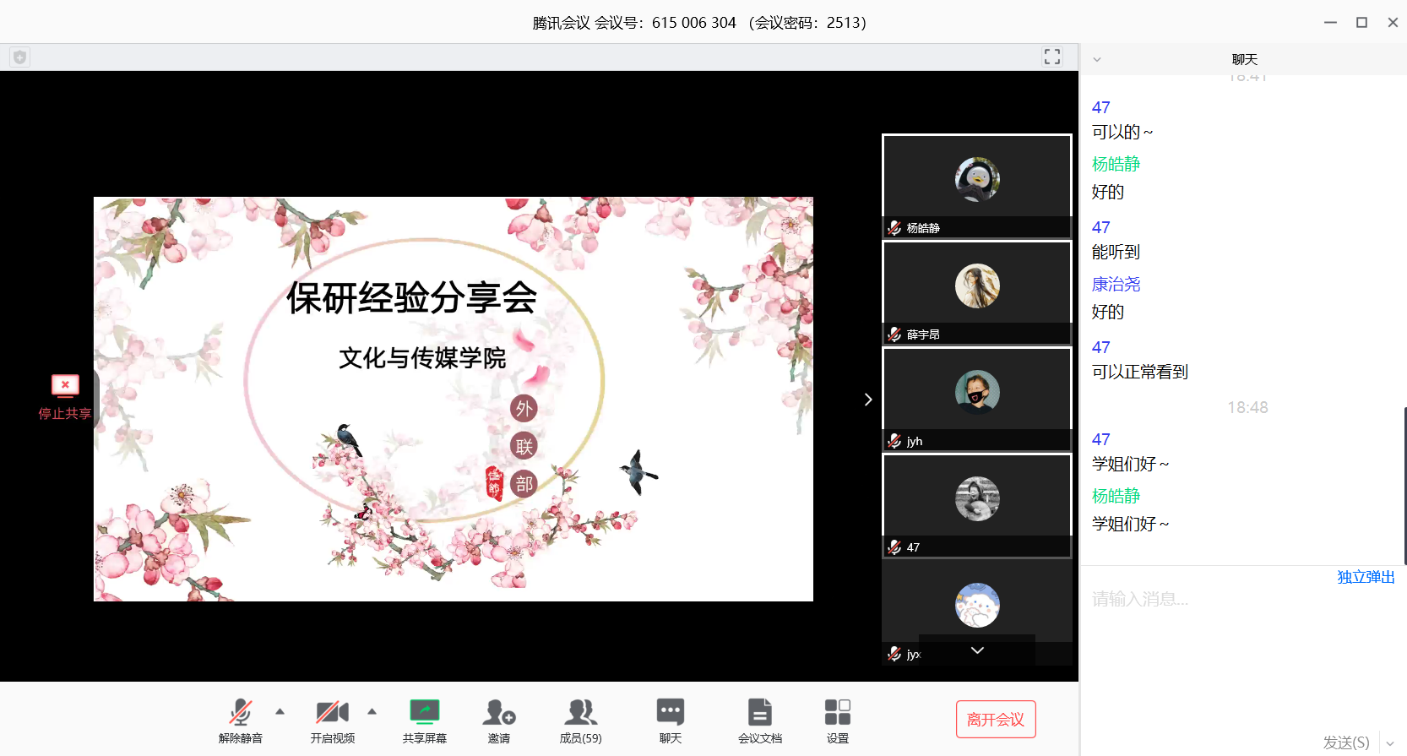1407x756 pixels.
Task: Expand video options arrow
Action: pyautogui.click(x=372, y=711)
